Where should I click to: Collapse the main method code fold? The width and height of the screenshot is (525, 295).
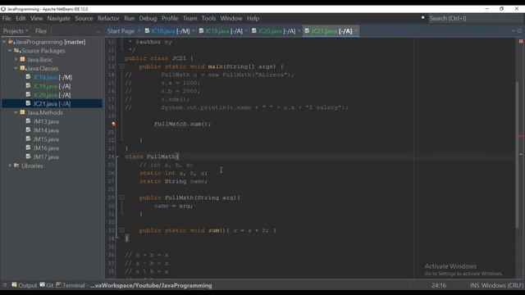(x=121, y=66)
